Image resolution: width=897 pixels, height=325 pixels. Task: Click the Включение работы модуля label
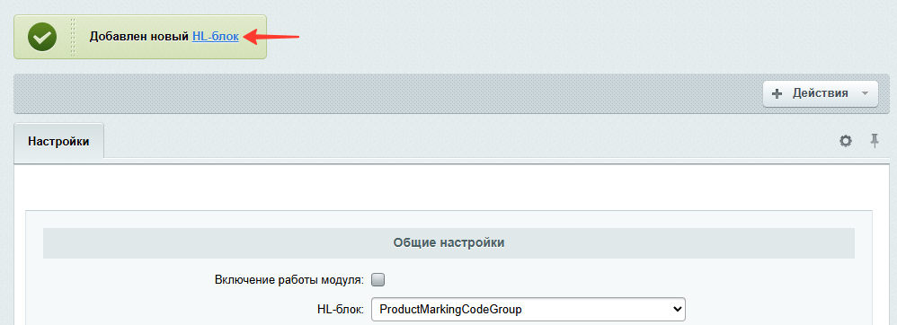point(289,280)
